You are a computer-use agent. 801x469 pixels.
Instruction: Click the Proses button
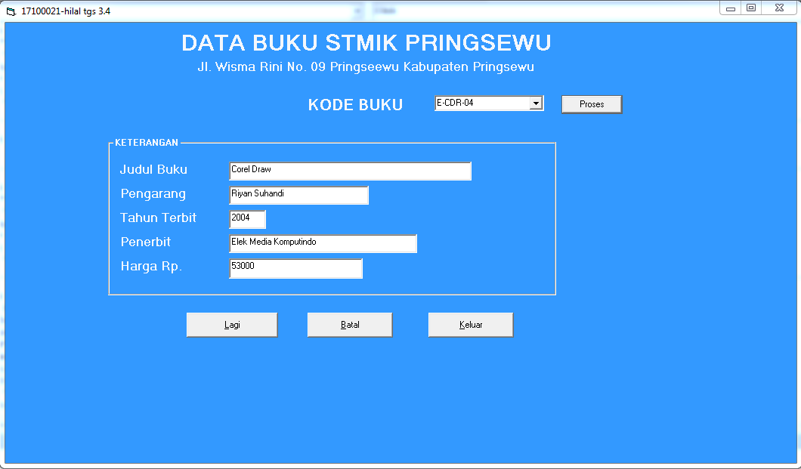(592, 104)
